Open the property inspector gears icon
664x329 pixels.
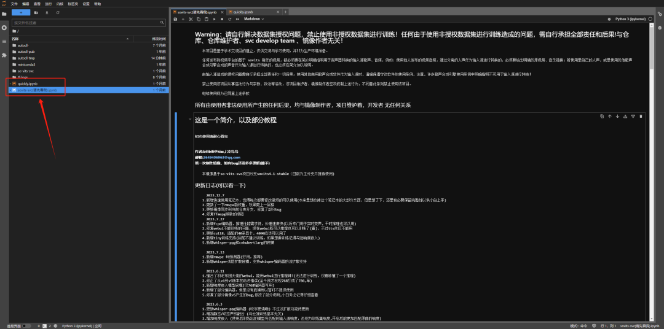[x=660, y=14]
